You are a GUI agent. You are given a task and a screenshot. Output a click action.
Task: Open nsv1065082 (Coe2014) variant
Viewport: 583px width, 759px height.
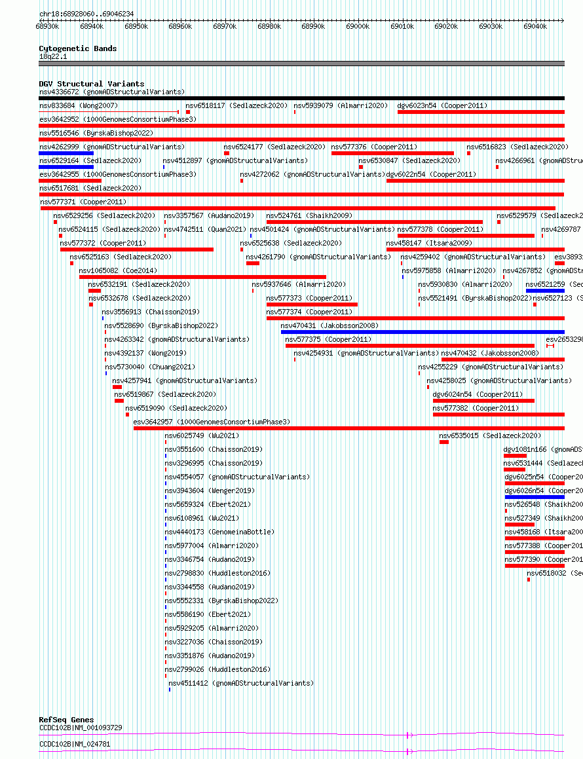[x=118, y=270]
